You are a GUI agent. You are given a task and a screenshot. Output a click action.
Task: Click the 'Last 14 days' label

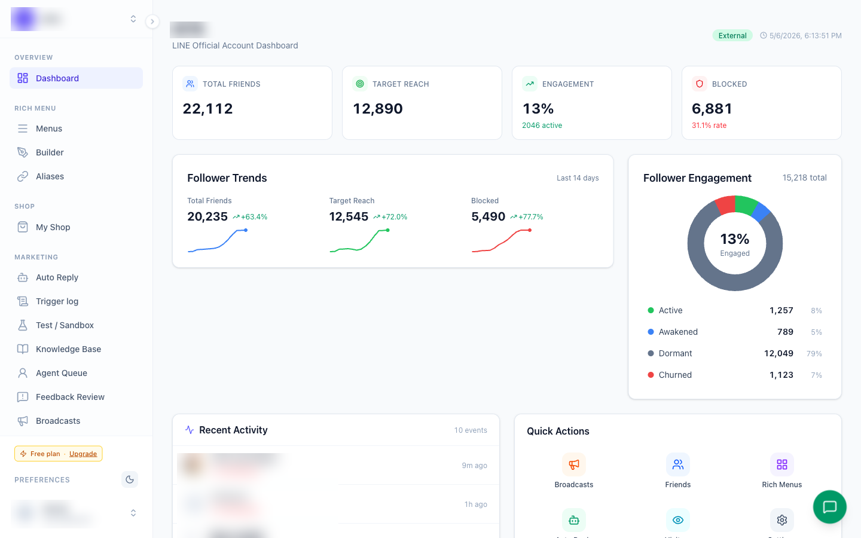pos(578,178)
